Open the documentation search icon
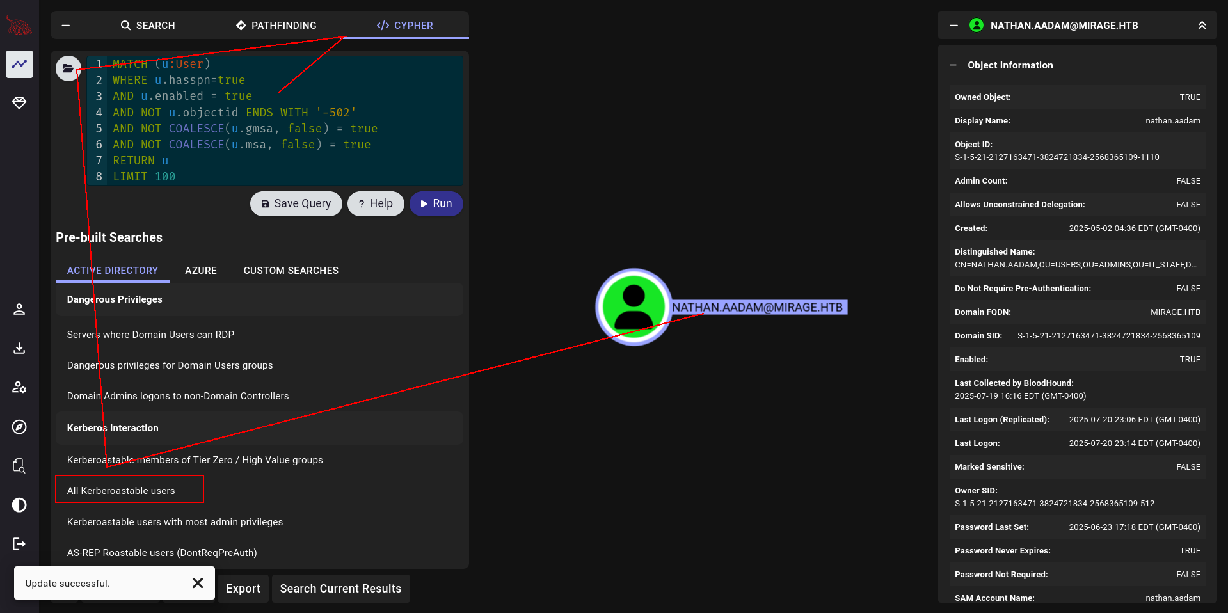Image resolution: width=1228 pixels, height=613 pixels. 19,466
